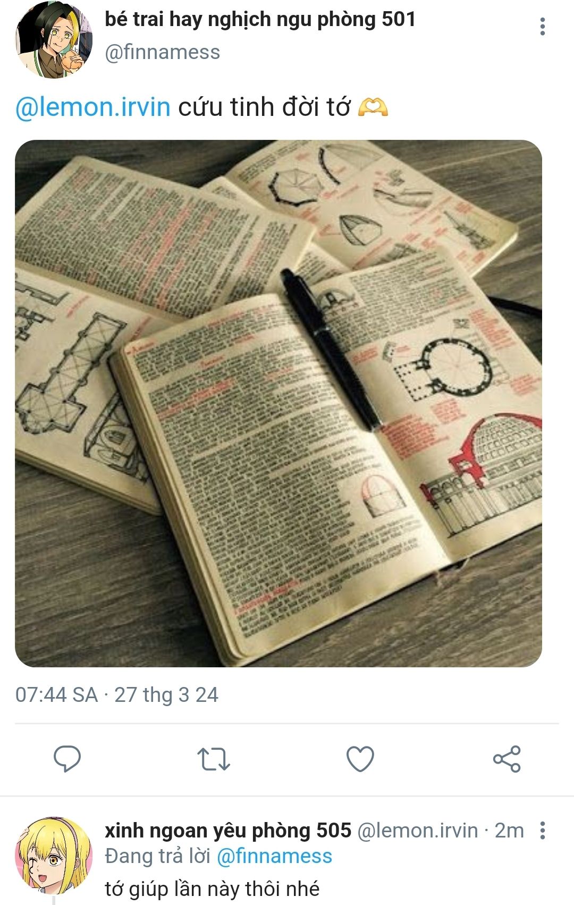The width and height of the screenshot is (574, 905).
Task: Tap the 2m reply time label
Action: coord(509,831)
